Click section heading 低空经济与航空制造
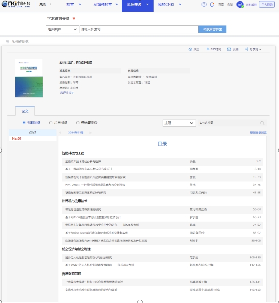The image size is (279, 303). [x=76, y=249]
